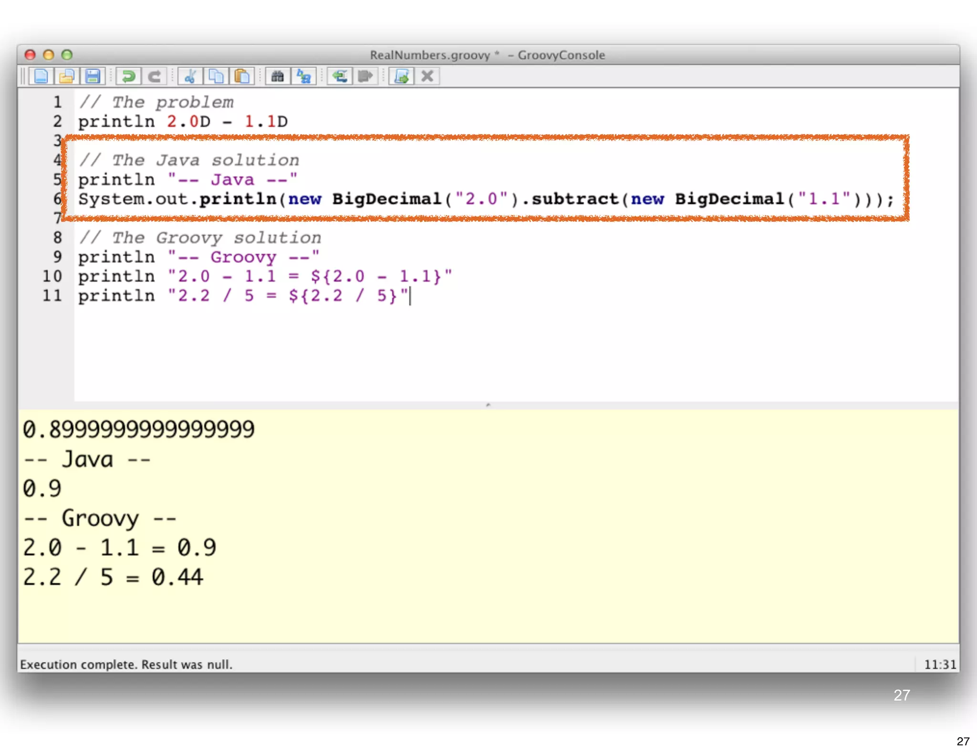Click the yellow minimize window button

(49, 55)
